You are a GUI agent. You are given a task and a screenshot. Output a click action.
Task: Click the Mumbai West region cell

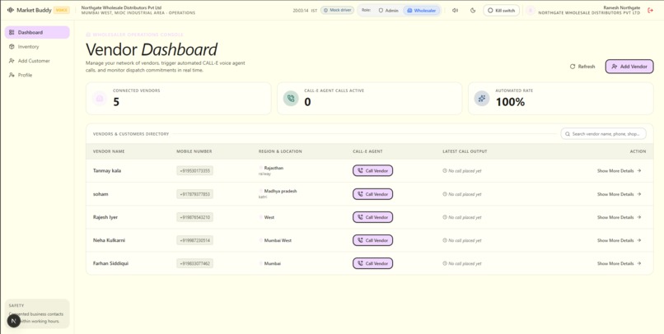(278, 240)
